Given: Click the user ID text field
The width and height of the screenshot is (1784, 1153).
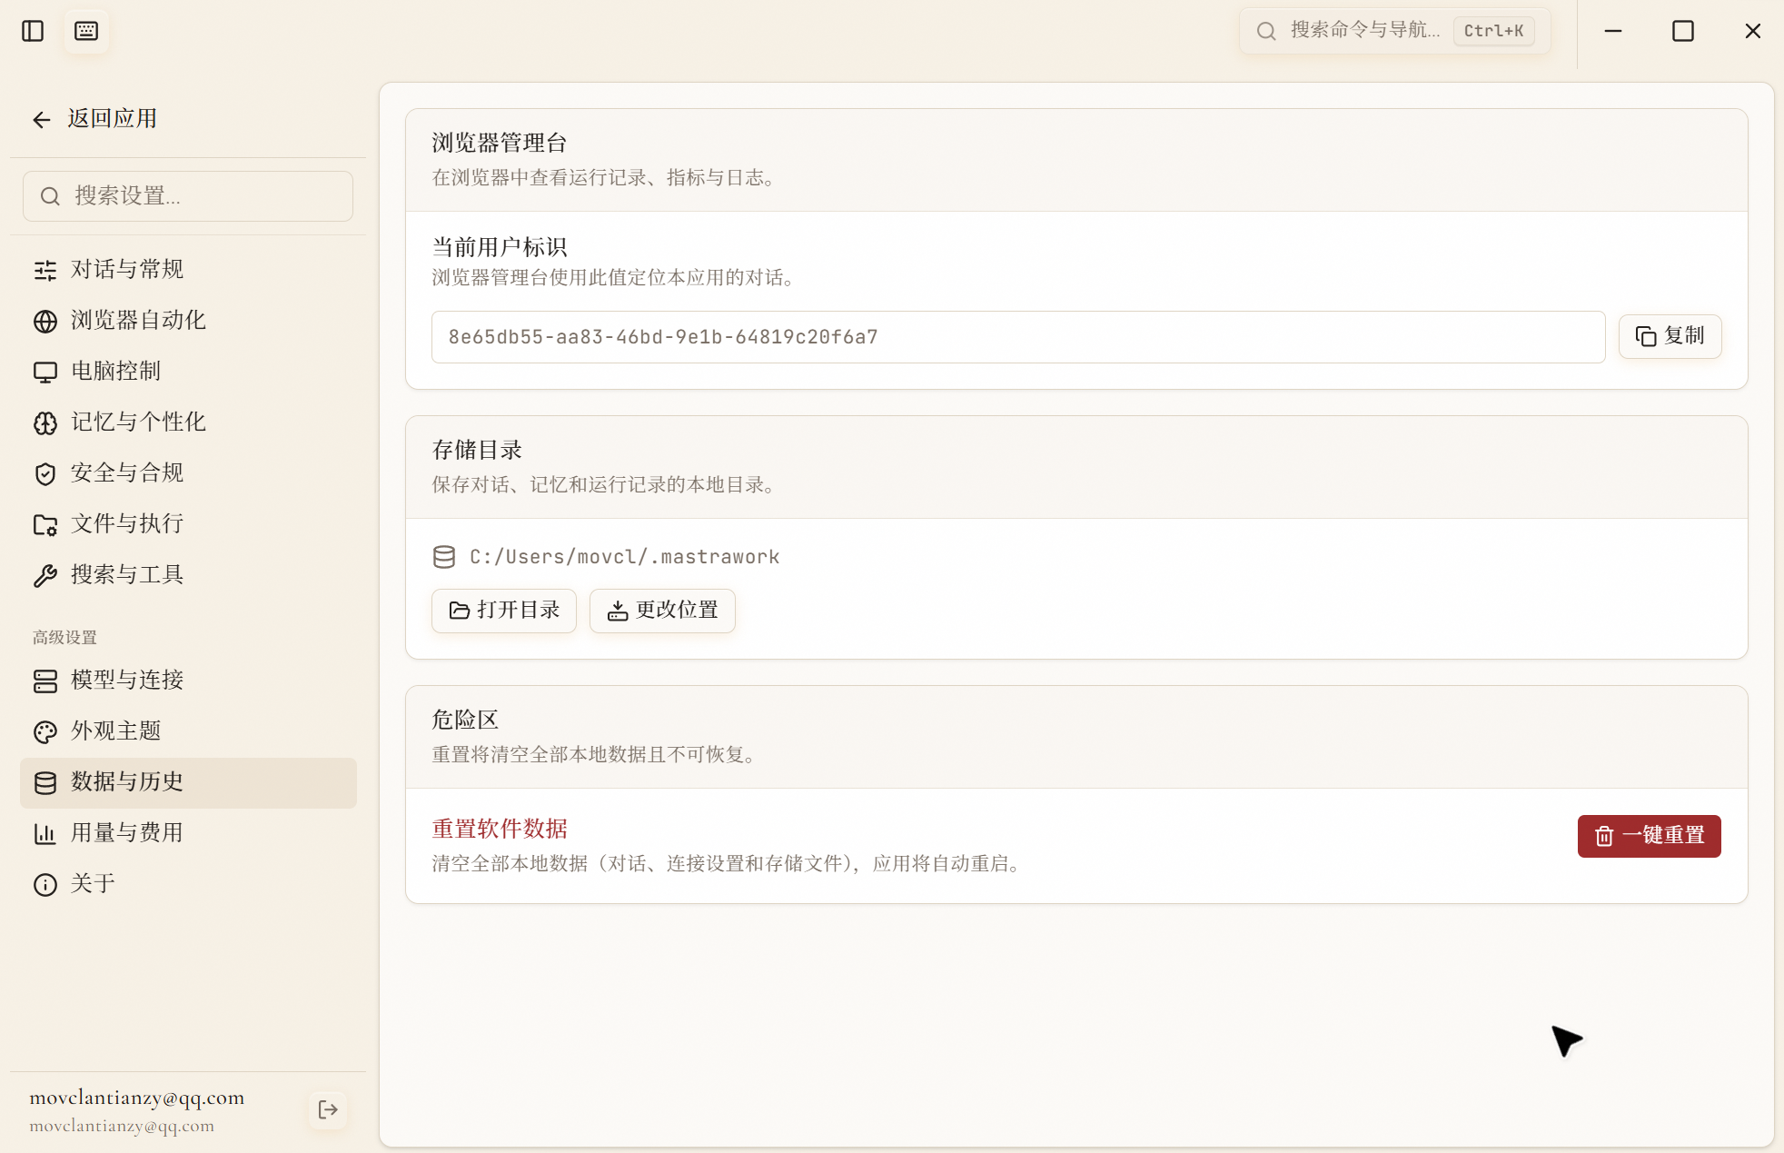Looking at the screenshot, I should 1018,337.
